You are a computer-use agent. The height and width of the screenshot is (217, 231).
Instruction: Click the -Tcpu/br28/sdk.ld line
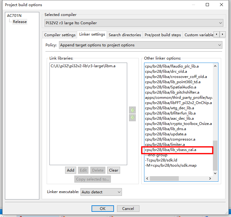point(161,160)
